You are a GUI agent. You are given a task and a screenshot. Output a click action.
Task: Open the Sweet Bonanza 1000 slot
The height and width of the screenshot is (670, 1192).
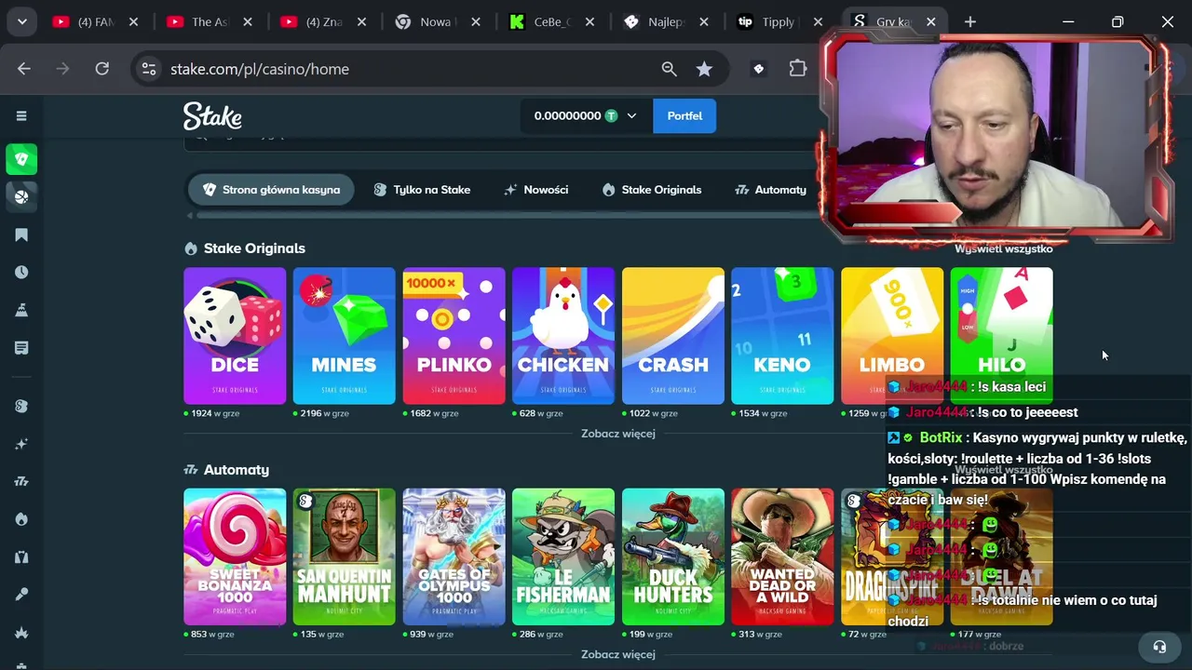point(235,556)
